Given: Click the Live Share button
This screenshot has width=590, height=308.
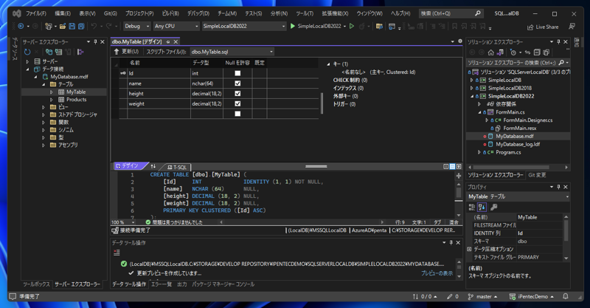Looking at the screenshot, I should coord(543,27).
